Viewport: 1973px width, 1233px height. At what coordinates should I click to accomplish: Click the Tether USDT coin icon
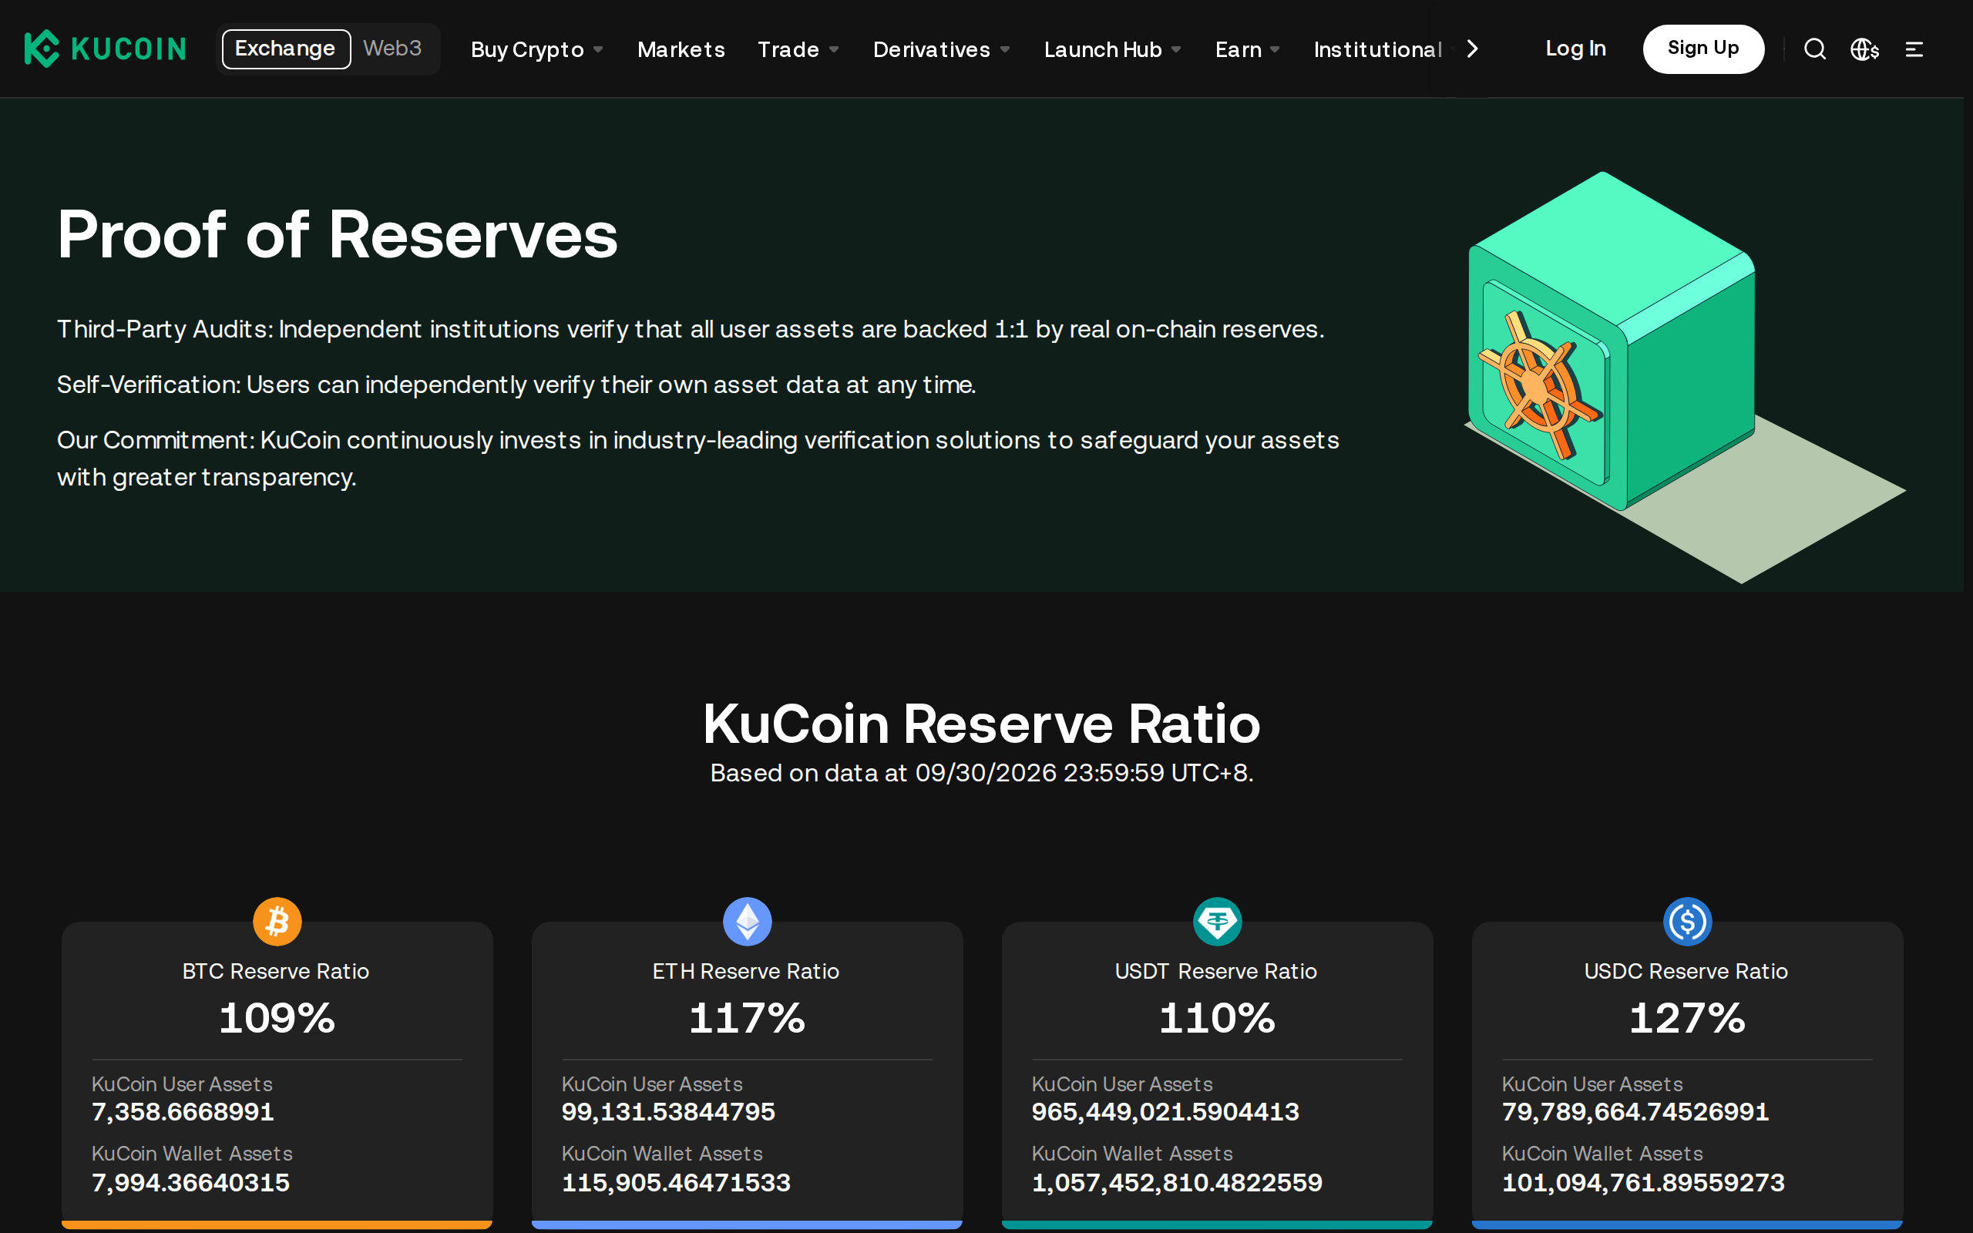click(1217, 922)
